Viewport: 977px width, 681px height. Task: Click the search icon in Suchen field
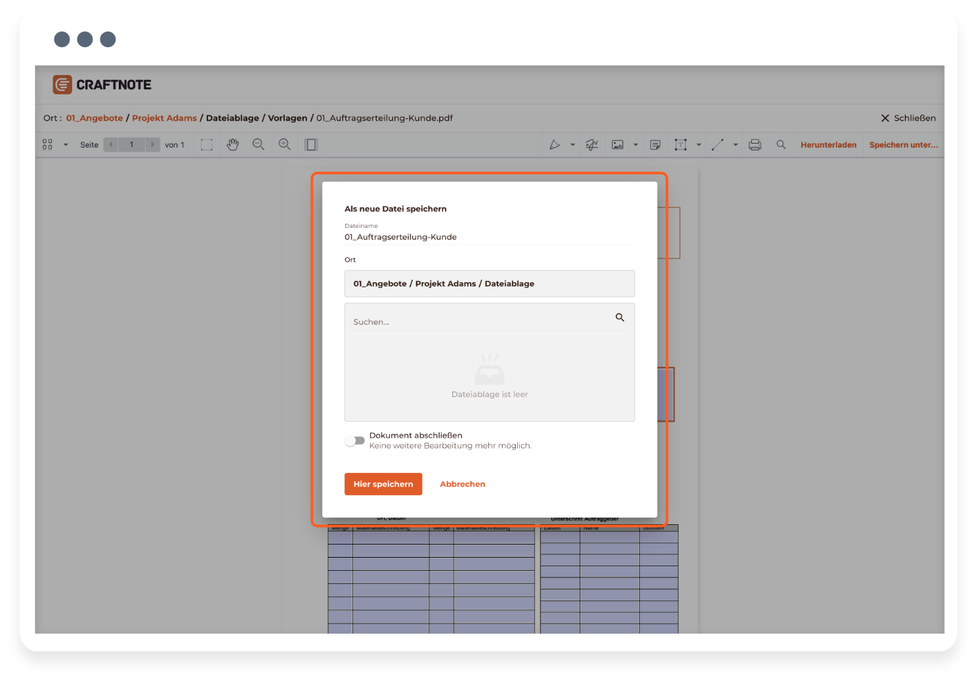pos(619,318)
